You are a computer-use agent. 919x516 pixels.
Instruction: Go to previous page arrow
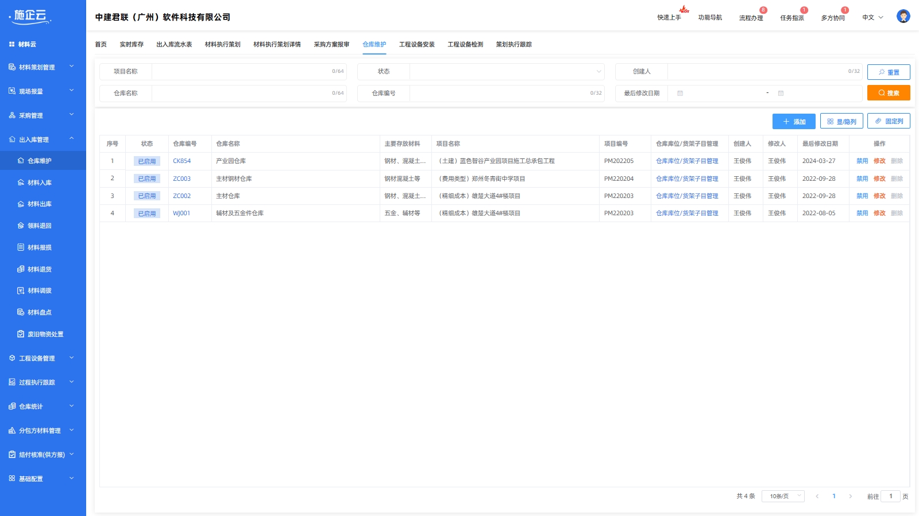[x=817, y=496]
